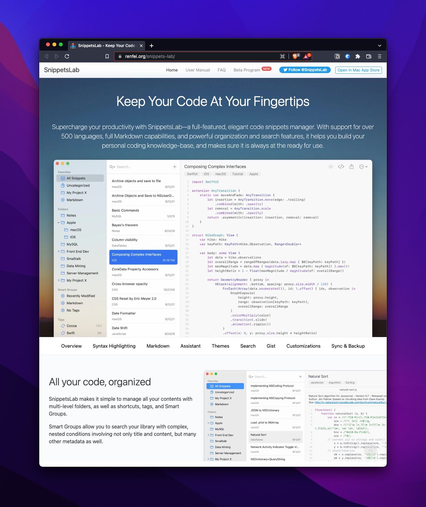Screen dimensions: 426x507
Task: Open Composing Complex Interfaces snippet
Action: click(x=143, y=257)
